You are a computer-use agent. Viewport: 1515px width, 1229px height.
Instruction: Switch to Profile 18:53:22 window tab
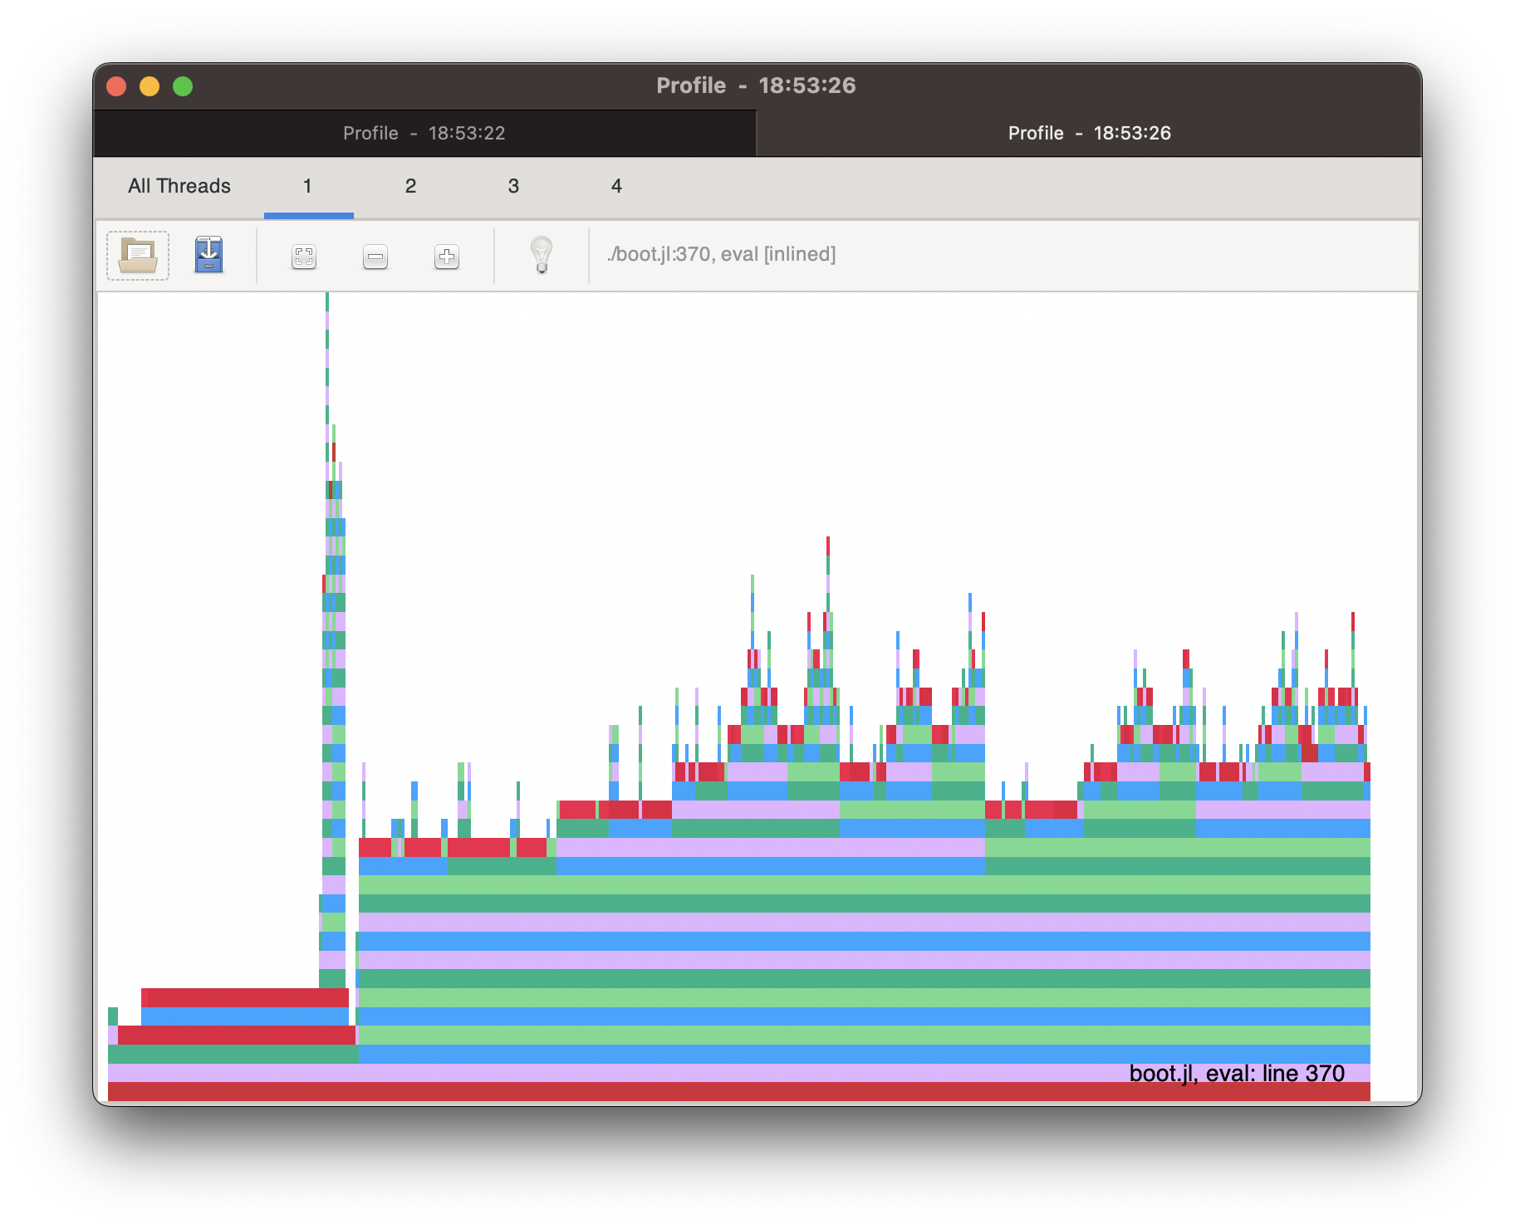coord(424,133)
